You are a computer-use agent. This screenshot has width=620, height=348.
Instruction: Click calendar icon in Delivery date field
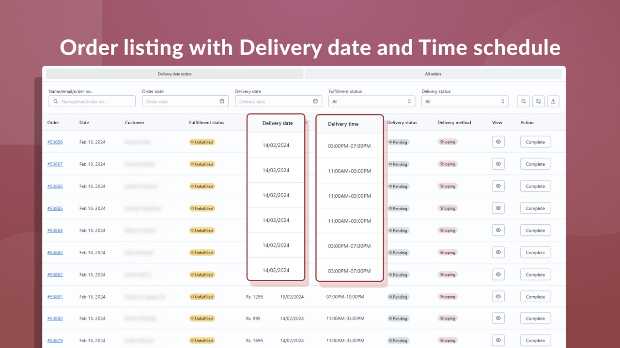pyautogui.click(x=315, y=101)
